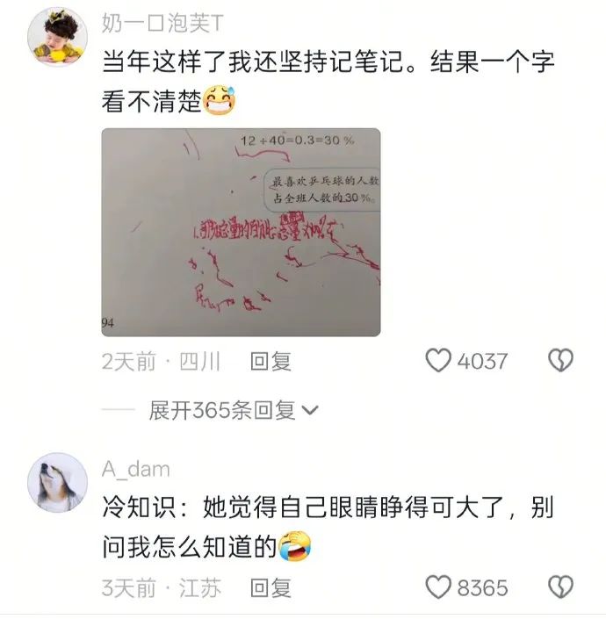Reply to A_dam's comment via 回复
The image size is (606, 619).
pos(271,587)
